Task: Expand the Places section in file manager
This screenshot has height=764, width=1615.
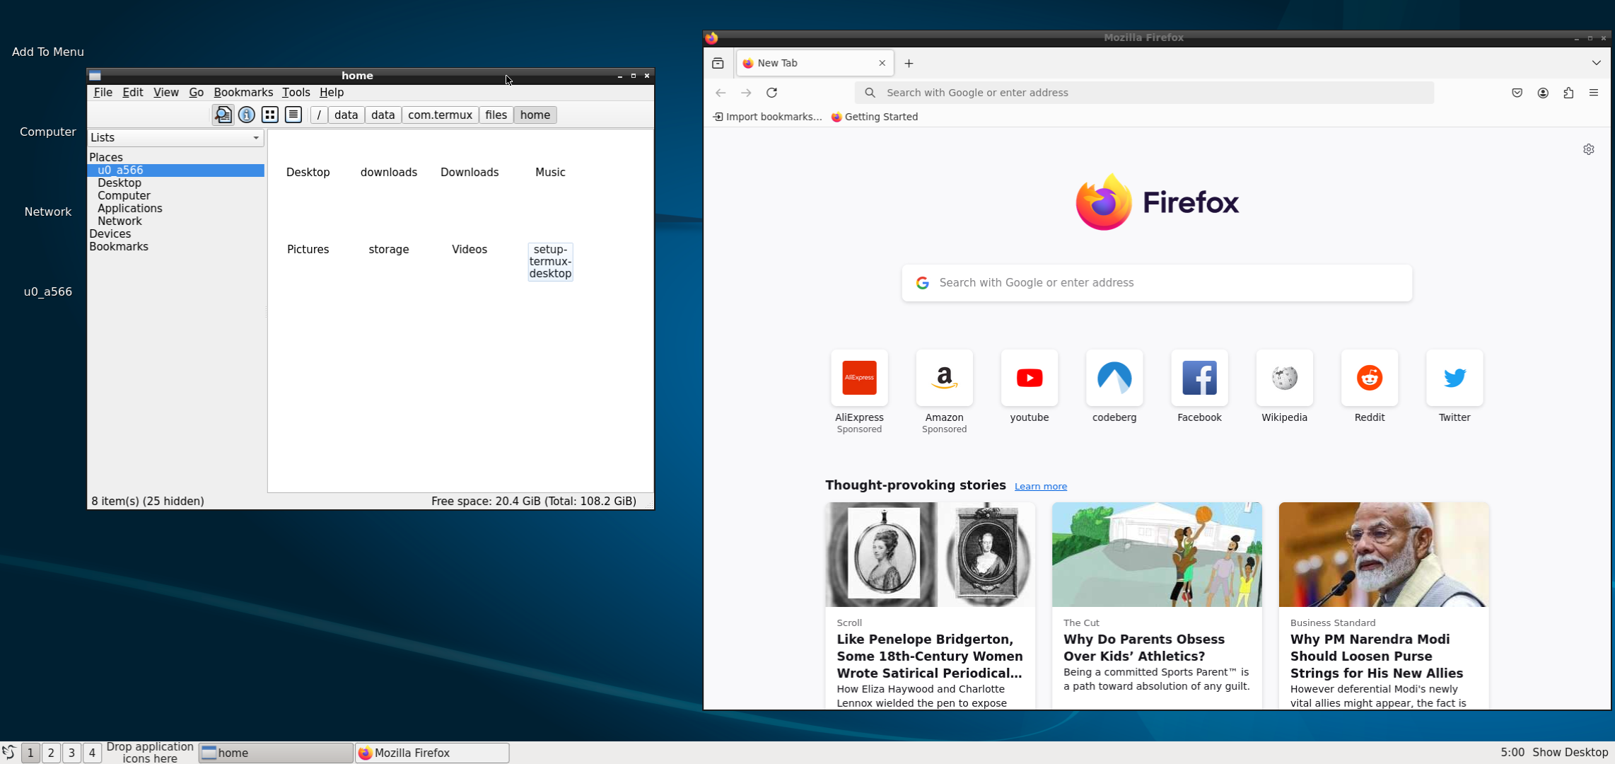Action: (106, 157)
